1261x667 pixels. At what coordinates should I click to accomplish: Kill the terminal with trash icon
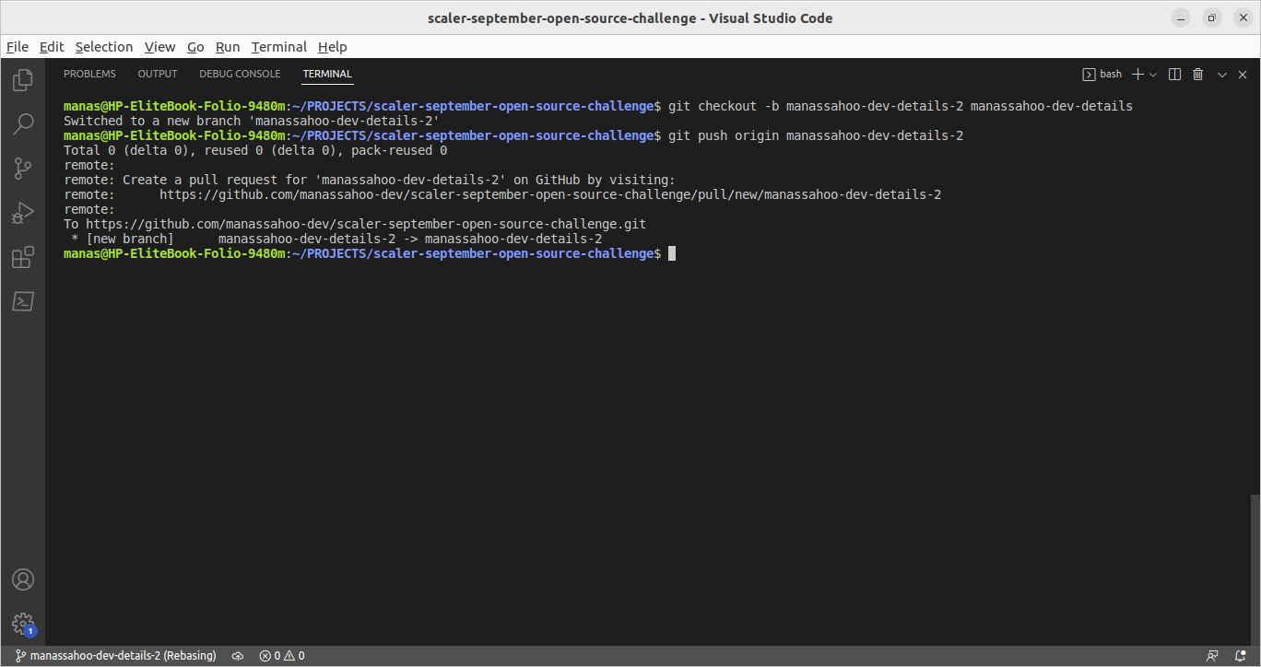(1198, 74)
